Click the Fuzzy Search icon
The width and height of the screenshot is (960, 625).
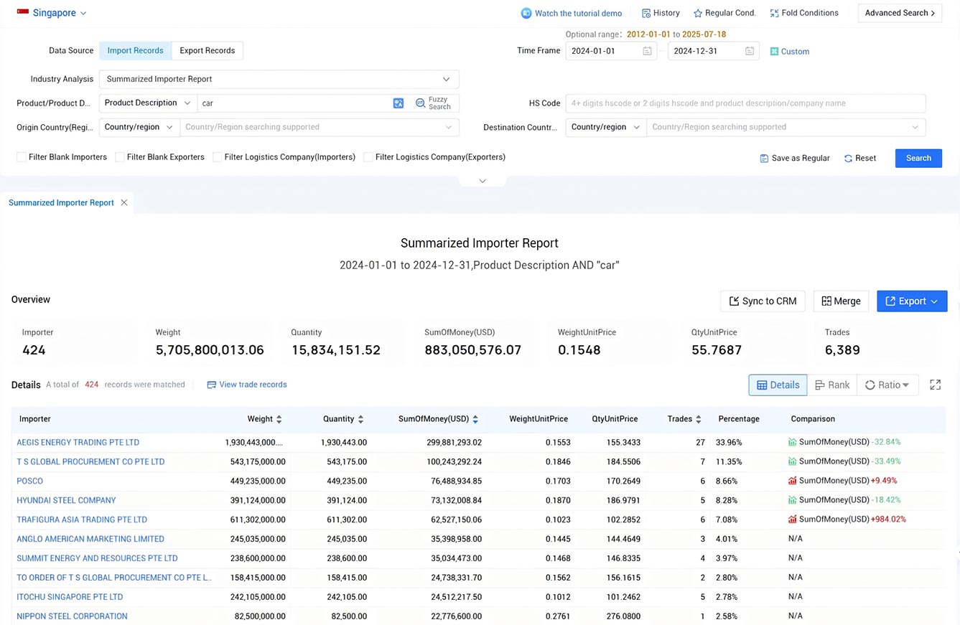421,103
